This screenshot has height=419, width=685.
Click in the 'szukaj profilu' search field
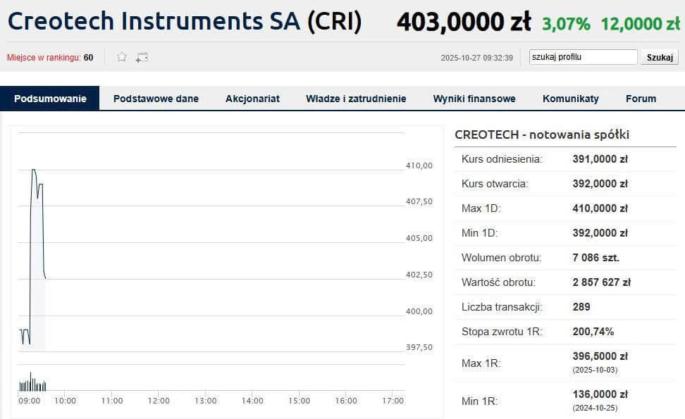click(x=583, y=57)
